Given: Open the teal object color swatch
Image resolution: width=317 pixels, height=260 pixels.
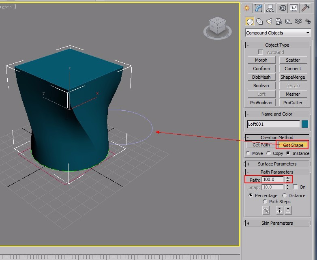Looking at the screenshot, I should tap(305, 124).
